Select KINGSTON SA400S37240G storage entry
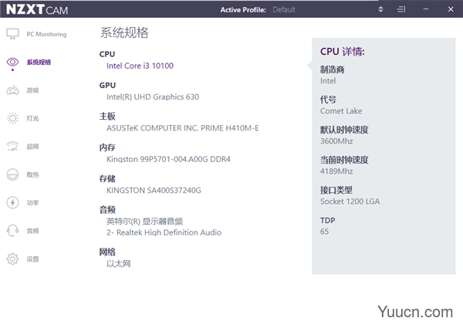The height and width of the screenshot is (335, 463). (x=154, y=190)
